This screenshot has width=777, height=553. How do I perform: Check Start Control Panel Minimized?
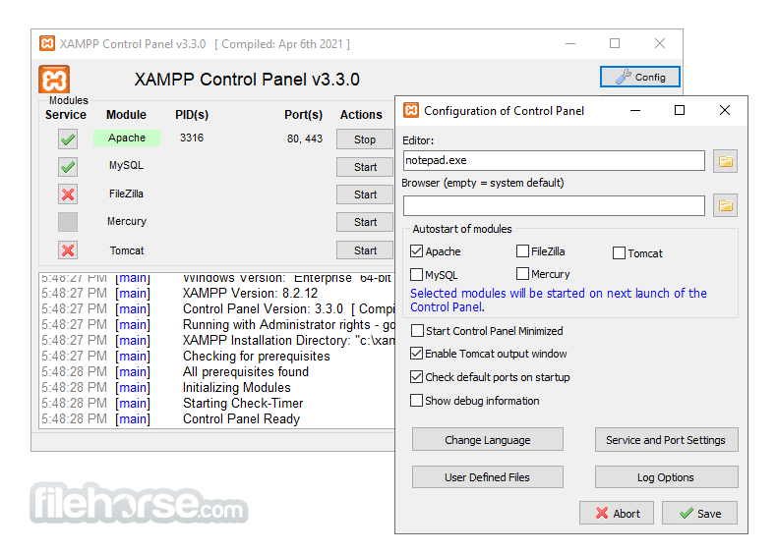[x=417, y=330]
